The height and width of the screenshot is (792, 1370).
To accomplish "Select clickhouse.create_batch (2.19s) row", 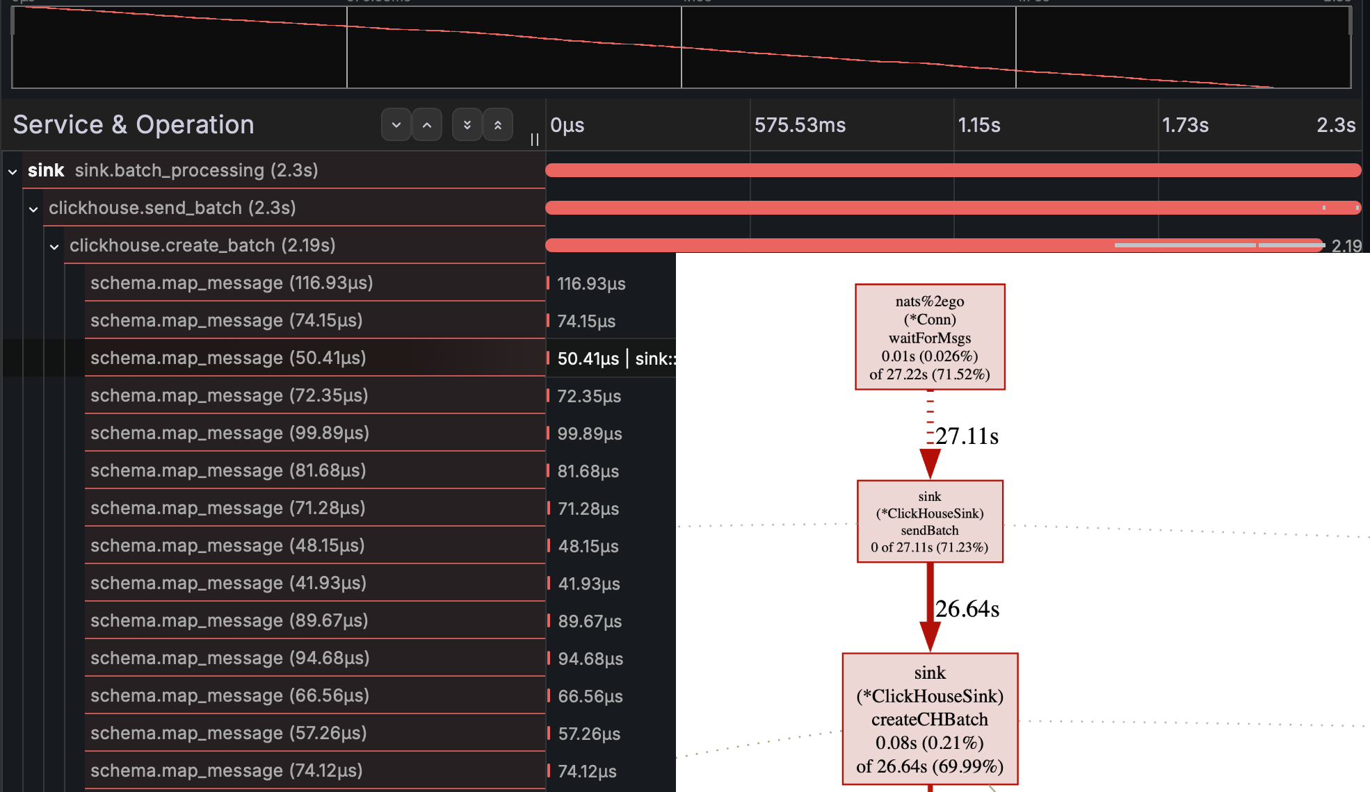I will click(305, 245).
